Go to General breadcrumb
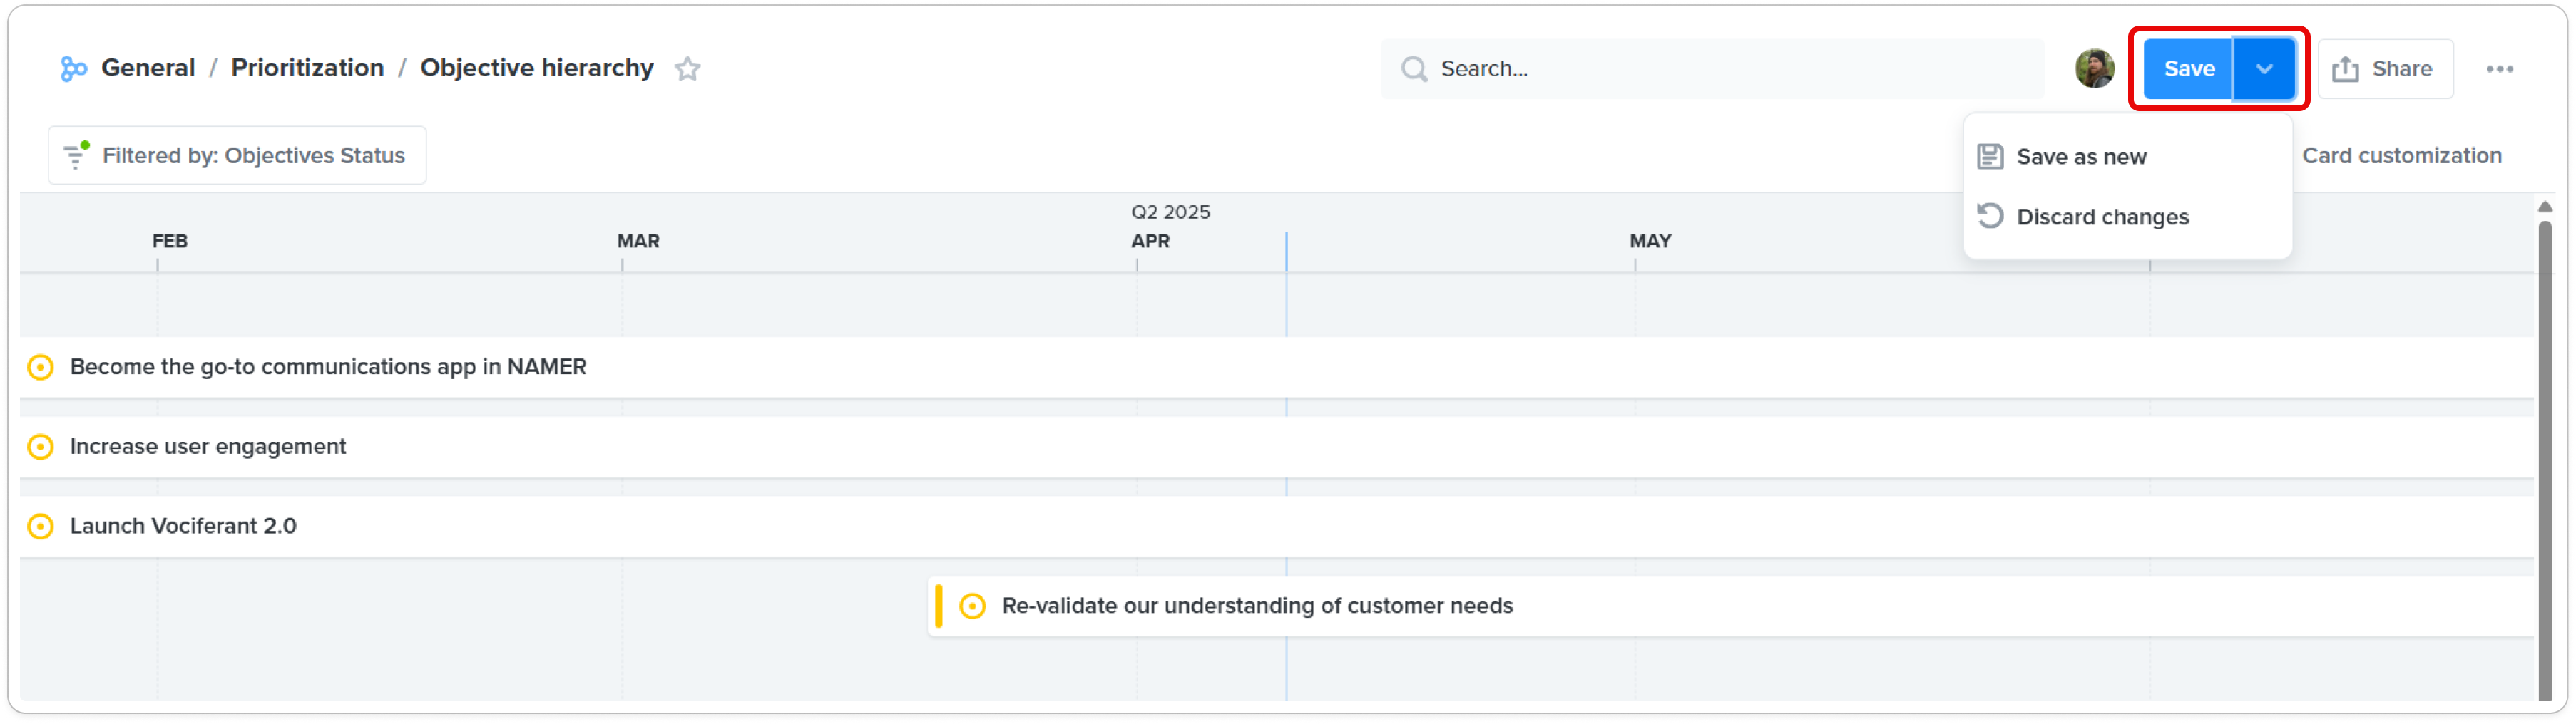Image resolution: width=2576 pixels, height=724 pixels. point(148,68)
